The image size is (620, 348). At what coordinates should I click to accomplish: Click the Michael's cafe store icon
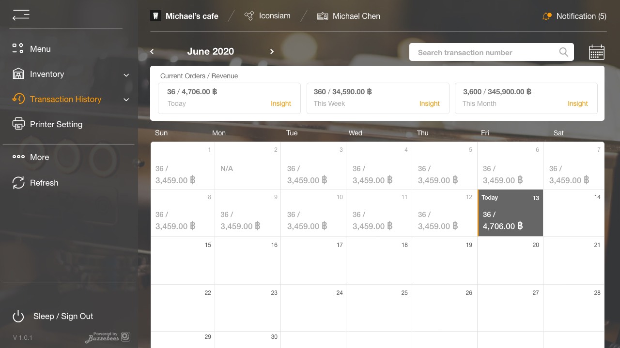tap(155, 16)
